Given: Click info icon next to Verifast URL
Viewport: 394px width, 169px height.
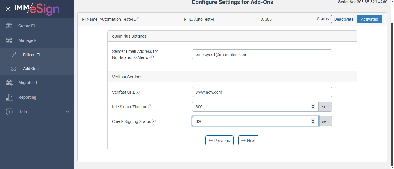Looking at the screenshot, I should click(x=138, y=92).
